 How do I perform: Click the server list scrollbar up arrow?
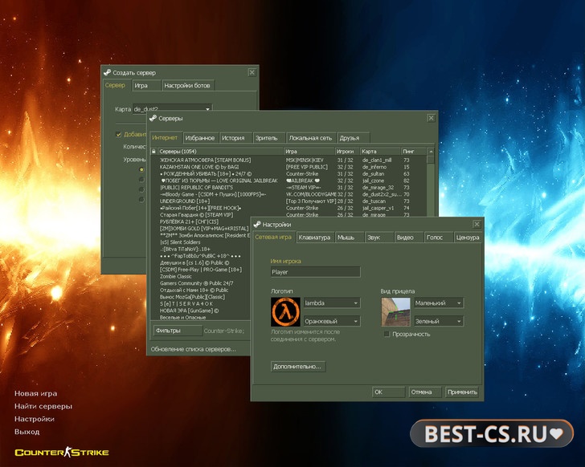(431, 151)
